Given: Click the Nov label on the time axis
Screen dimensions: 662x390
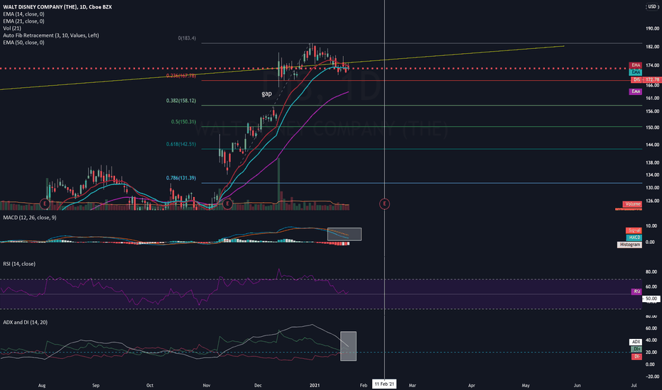Looking at the screenshot, I should 207,385.
